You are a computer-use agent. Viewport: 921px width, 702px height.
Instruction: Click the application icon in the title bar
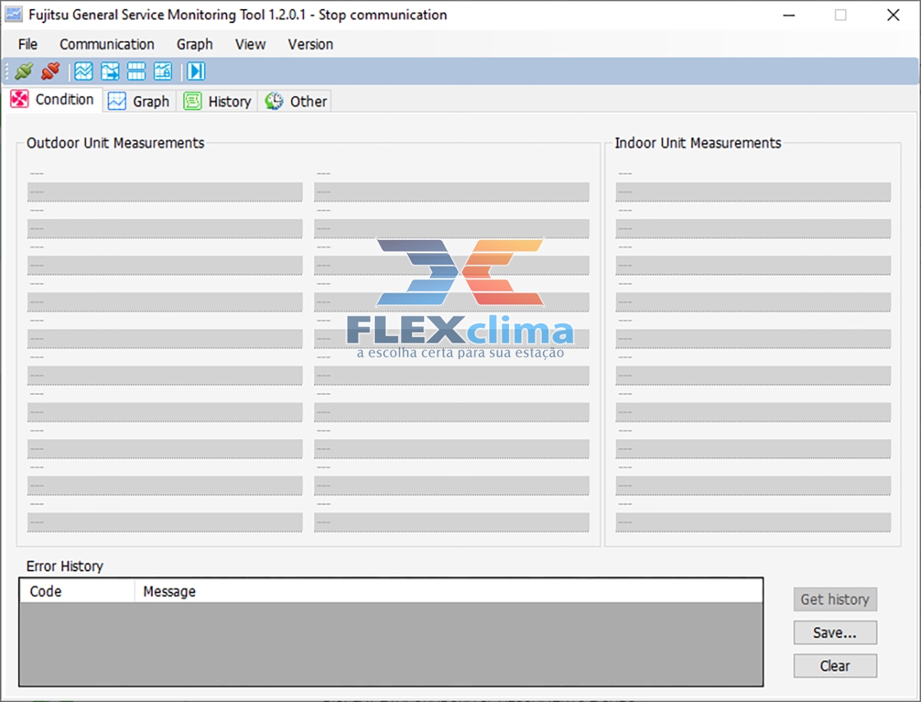14,14
